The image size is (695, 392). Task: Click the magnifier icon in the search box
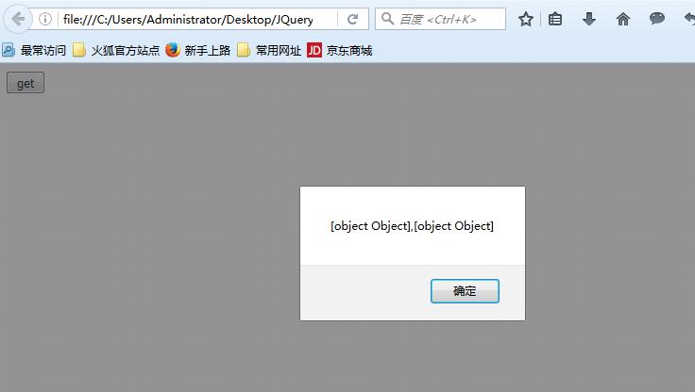coord(387,19)
